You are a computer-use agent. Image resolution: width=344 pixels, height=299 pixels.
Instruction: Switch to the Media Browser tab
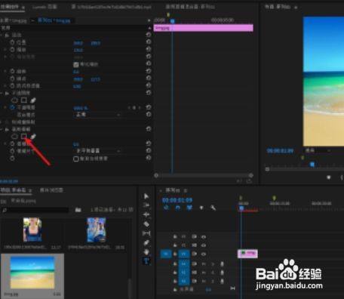(51, 190)
